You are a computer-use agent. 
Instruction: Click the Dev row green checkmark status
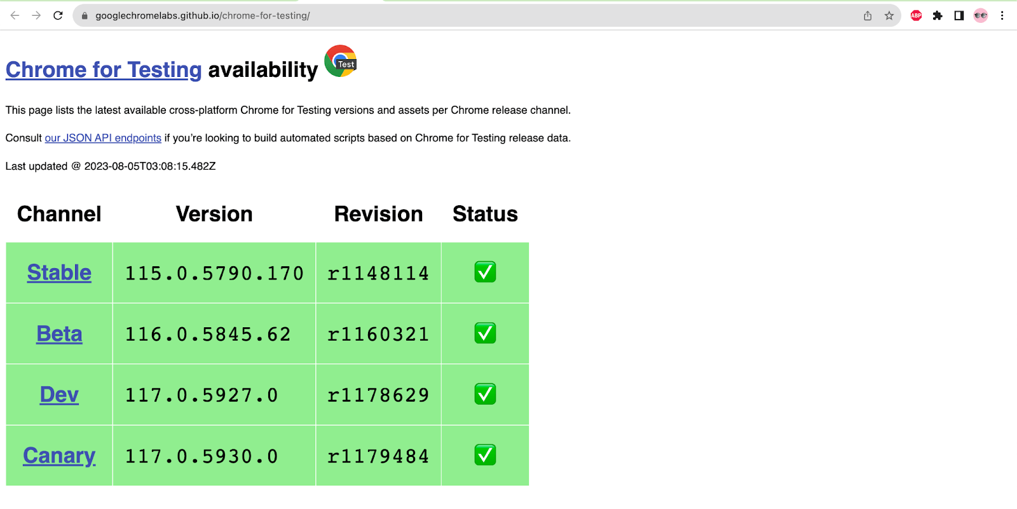(485, 394)
